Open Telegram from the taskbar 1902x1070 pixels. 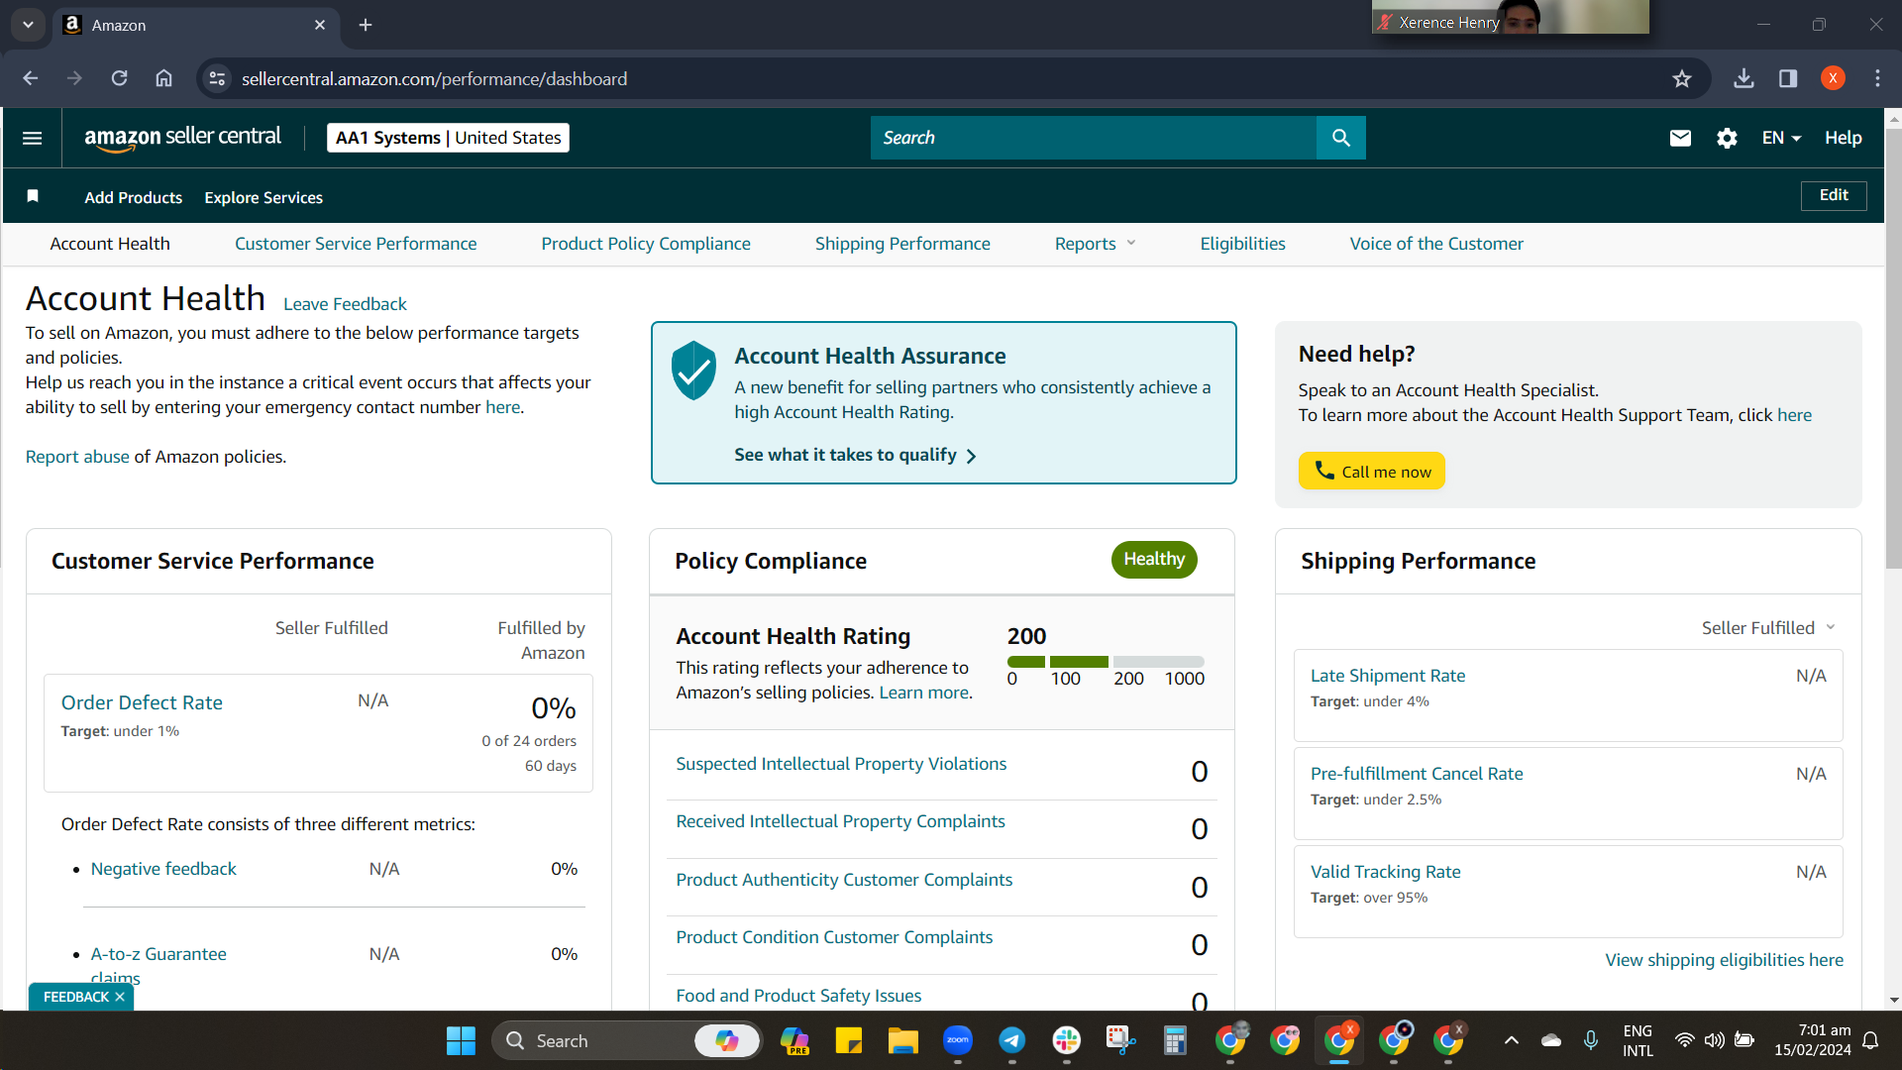pyautogui.click(x=1011, y=1040)
